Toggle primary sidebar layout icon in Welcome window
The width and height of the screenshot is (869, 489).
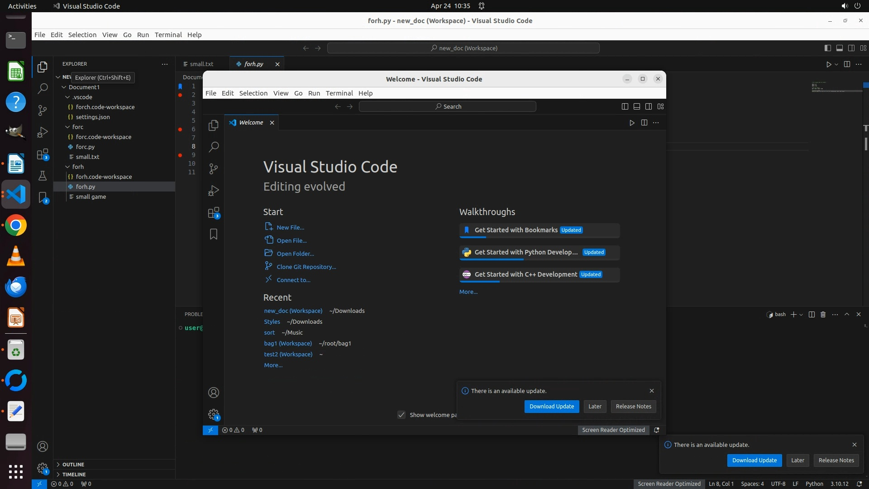point(625,106)
